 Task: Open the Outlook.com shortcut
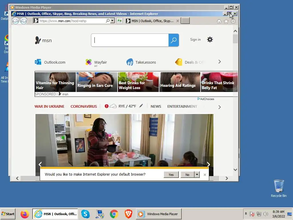(x=50, y=62)
